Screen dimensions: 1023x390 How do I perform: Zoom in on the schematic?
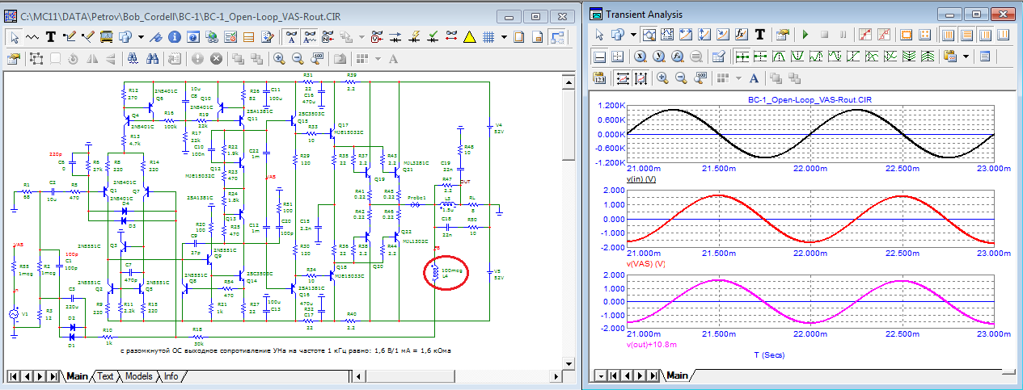(x=279, y=59)
